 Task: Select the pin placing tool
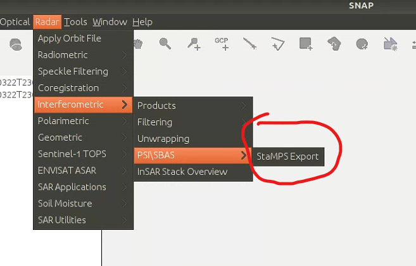click(194, 44)
